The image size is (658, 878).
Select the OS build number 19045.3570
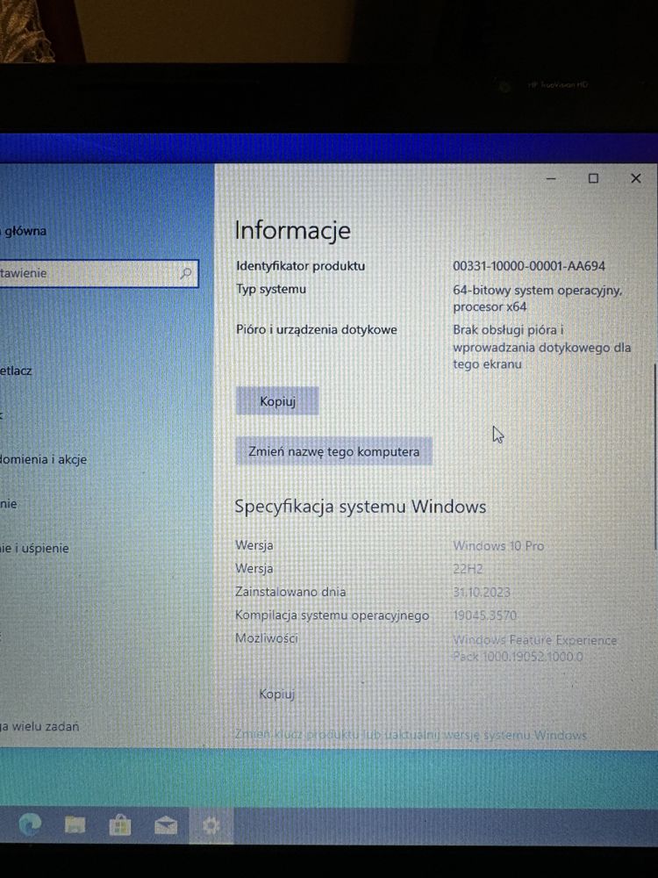tap(484, 615)
